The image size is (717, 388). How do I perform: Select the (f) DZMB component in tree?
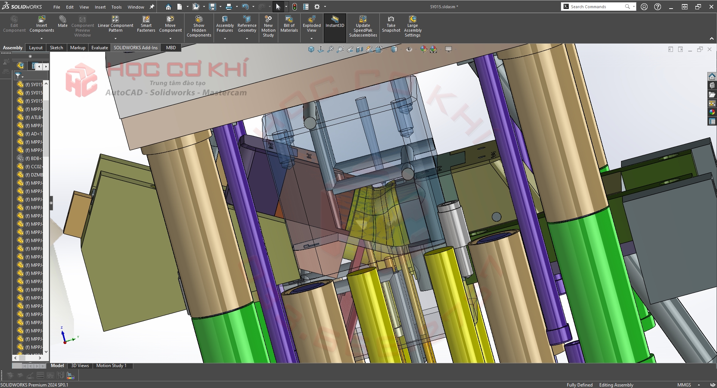coord(30,175)
